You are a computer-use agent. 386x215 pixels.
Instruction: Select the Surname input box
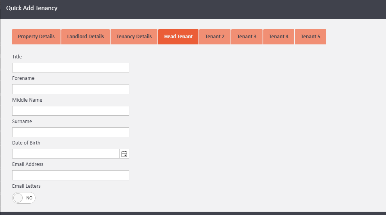point(70,132)
